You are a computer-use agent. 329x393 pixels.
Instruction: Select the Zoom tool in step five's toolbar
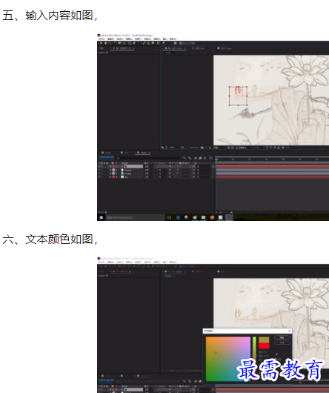click(110, 43)
